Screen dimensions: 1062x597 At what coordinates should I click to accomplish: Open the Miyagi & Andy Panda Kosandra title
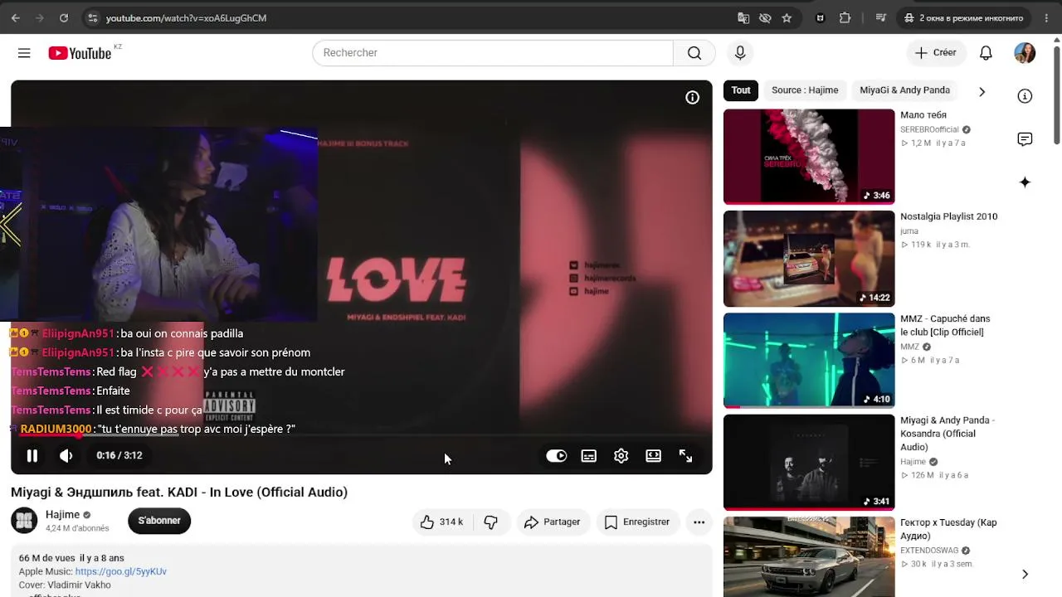pos(948,434)
